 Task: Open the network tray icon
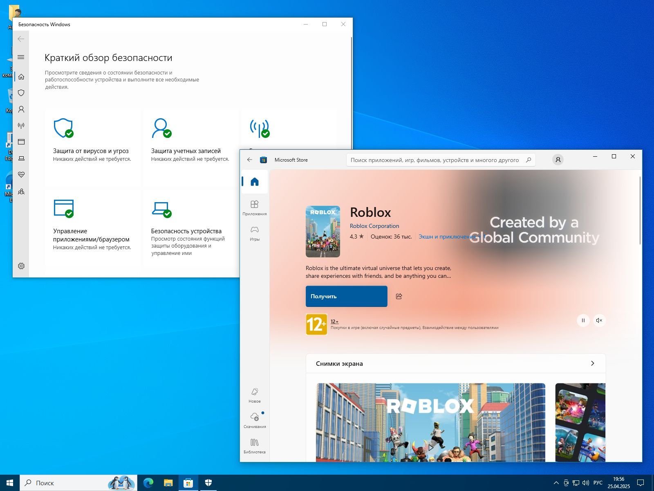coord(576,483)
